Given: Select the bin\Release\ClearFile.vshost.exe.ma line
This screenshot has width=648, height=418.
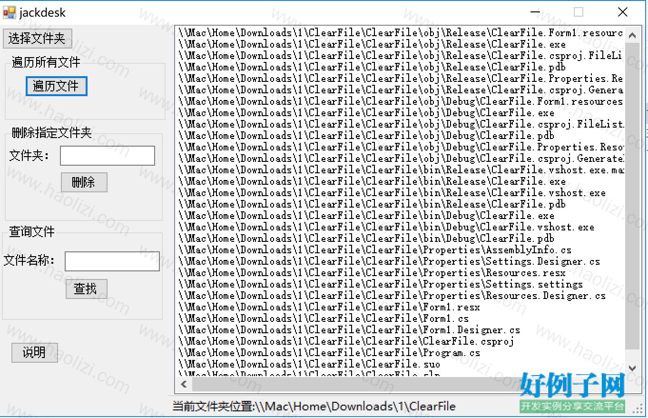Looking at the screenshot, I should [x=401, y=170].
